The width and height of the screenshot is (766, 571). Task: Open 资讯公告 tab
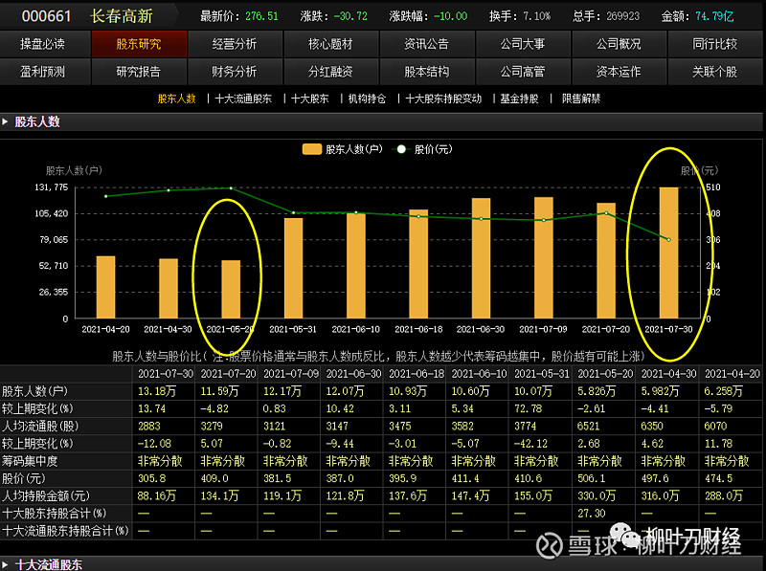click(426, 44)
